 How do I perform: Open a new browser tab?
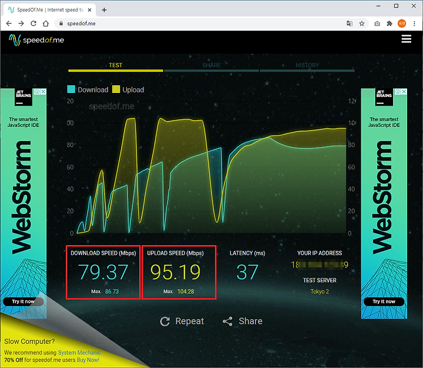[x=104, y=10]
